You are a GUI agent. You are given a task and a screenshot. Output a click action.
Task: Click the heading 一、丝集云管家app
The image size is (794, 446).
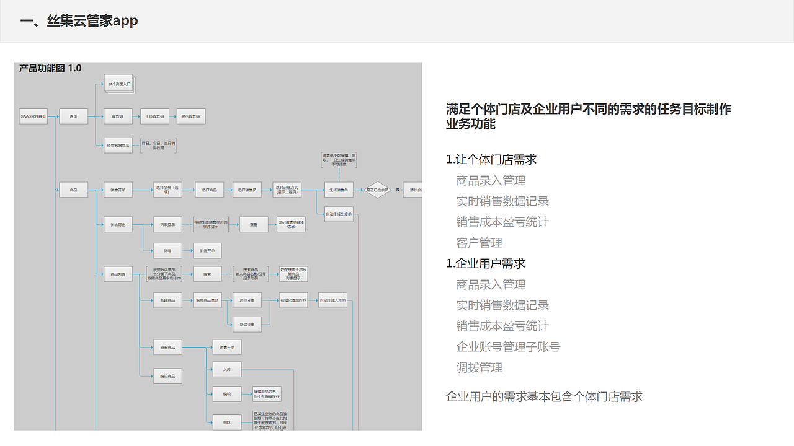tap(79, 21)
